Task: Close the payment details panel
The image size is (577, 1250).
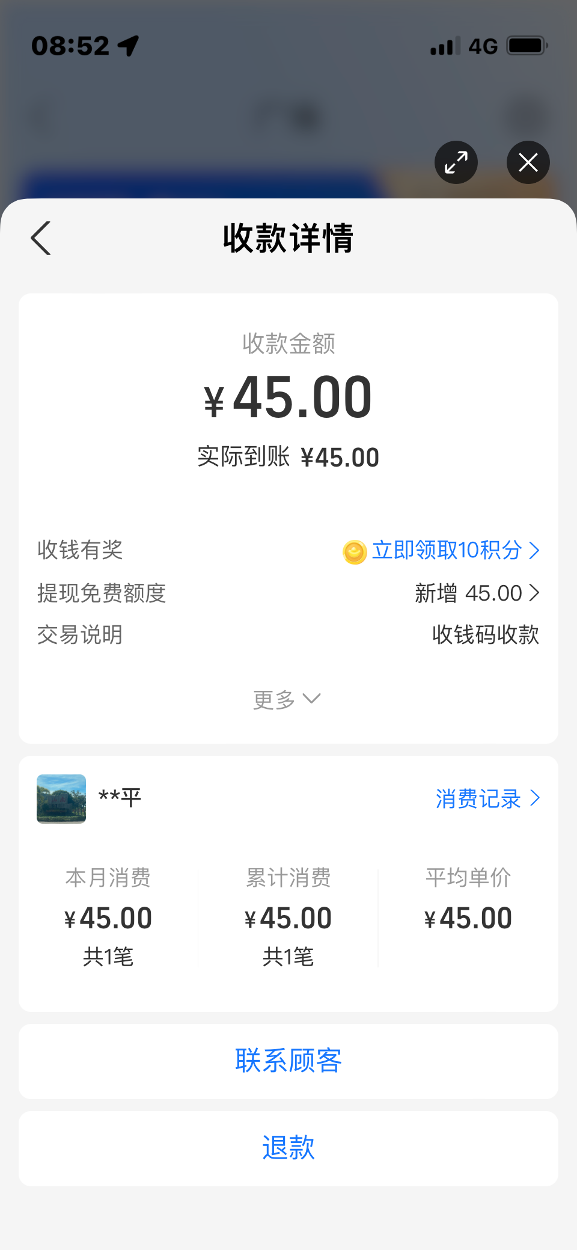Action: coord(528,162)
